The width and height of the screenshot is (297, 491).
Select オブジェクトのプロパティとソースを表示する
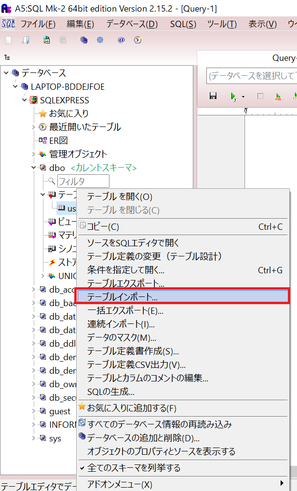click(x=183, y=451)
